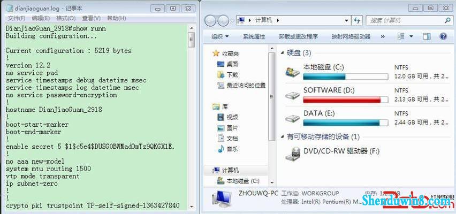Collapse the 有可移动存储的设备 group
456x214 pixels.
pos(282,136)
